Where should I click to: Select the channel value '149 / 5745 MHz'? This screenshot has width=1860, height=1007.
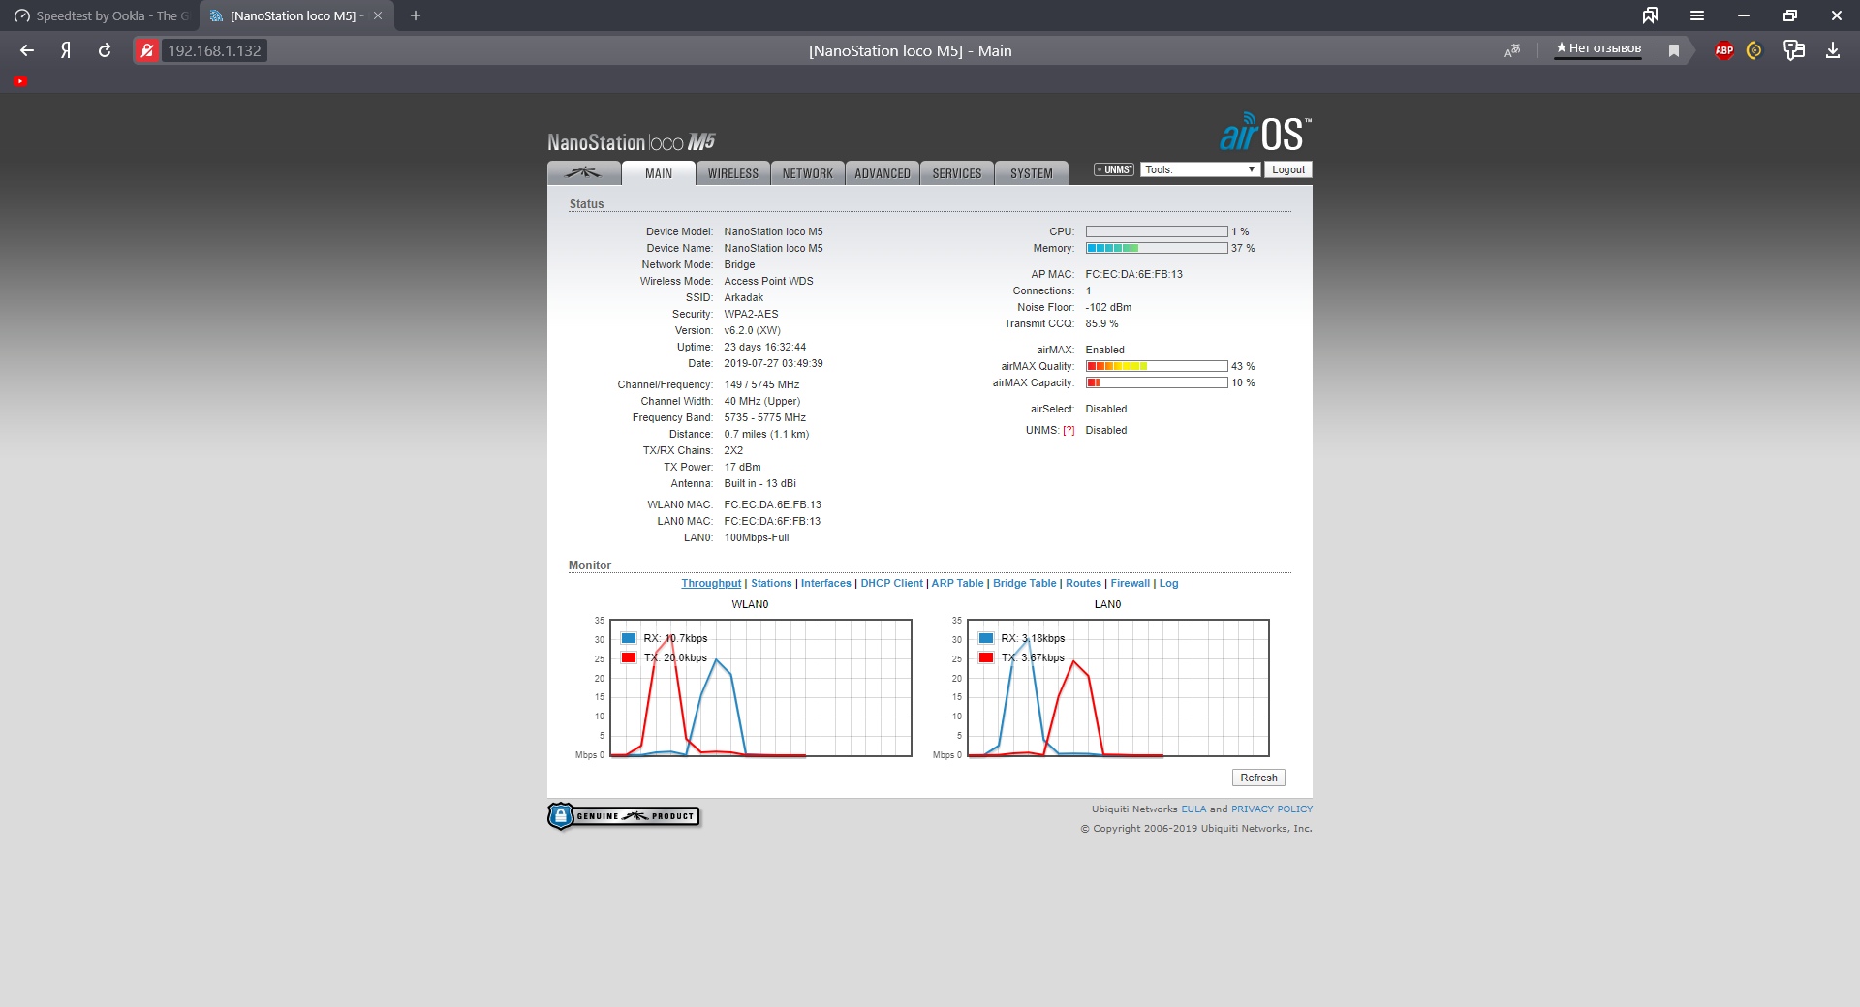761,385
